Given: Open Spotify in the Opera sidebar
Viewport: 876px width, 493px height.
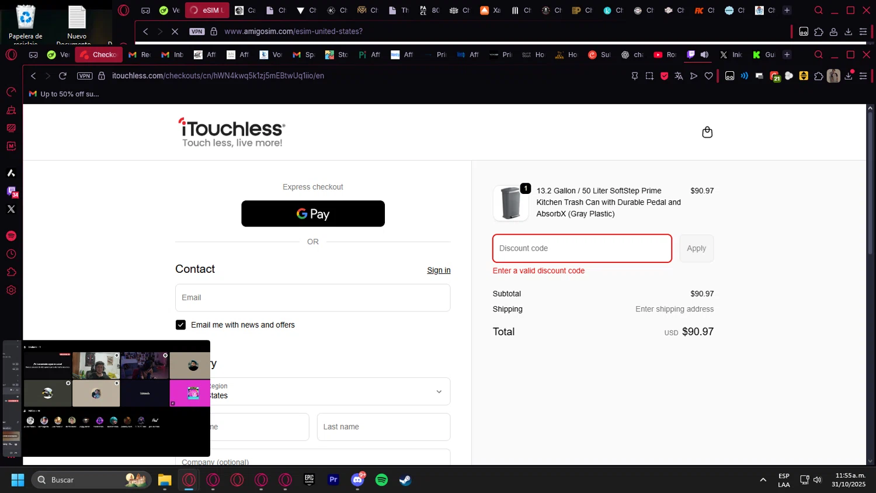Looking at the screenshot, I should coord(11,236).
